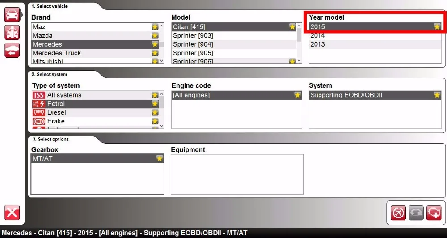
Task: Toggle favorite star for Brake system
Action: [x=155, y=121]
